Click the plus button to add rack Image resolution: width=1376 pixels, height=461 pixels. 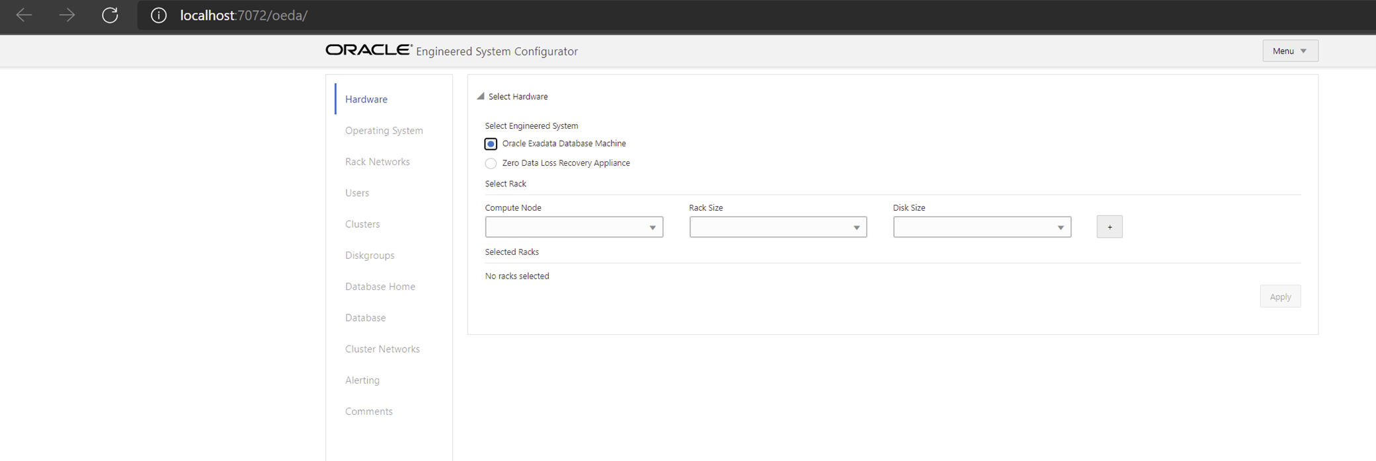pos(1110,227)
